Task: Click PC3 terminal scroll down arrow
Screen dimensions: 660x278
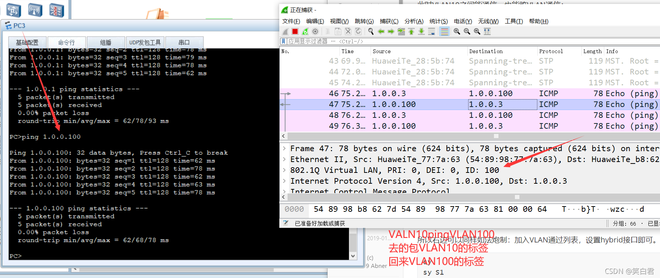Action: (x=353, y=256)
